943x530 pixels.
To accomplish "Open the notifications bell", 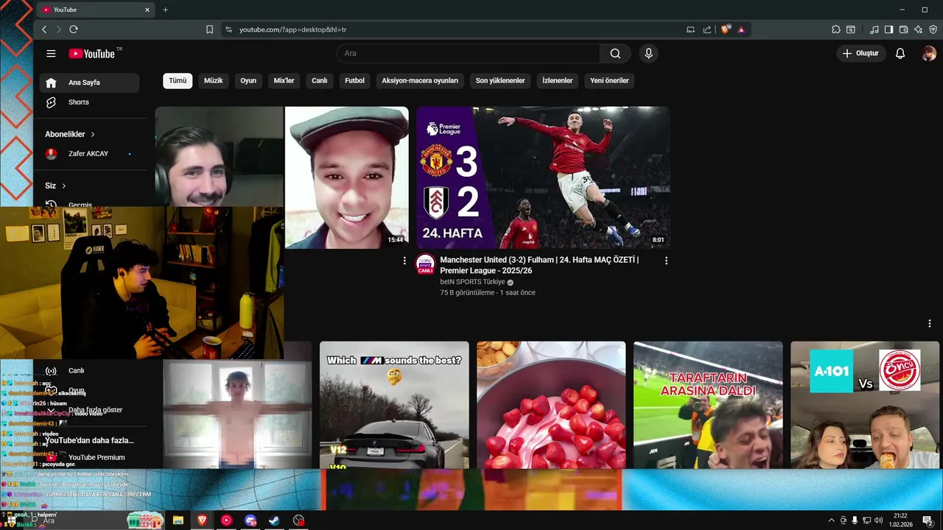I will tap(900, 53).
